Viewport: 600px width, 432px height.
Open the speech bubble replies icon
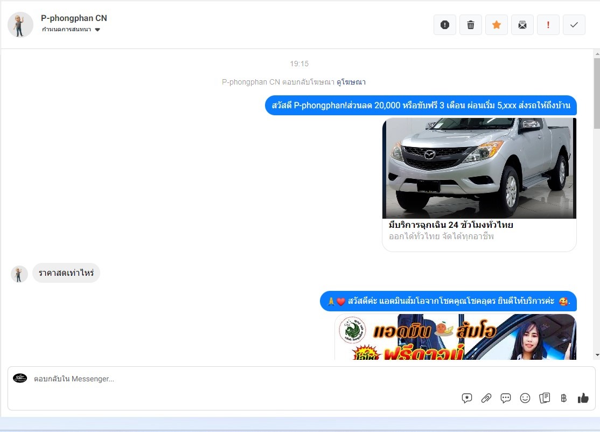(506, 398)
